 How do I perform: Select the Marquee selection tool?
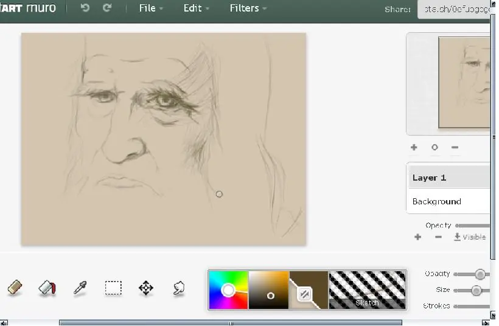click(x=113, y=288)
